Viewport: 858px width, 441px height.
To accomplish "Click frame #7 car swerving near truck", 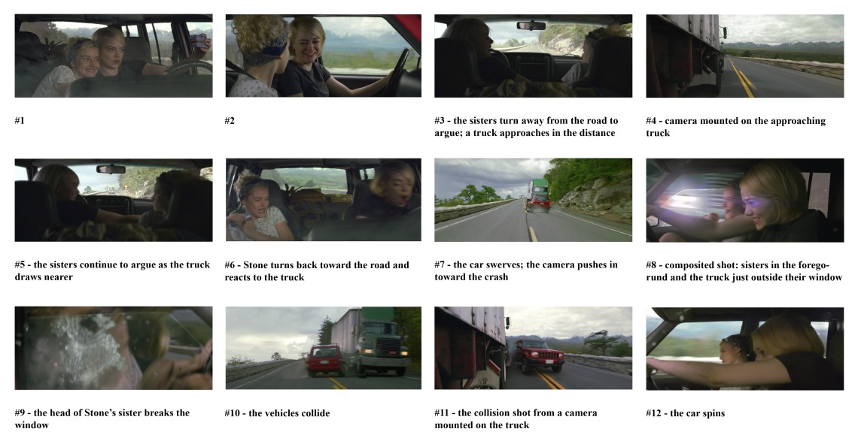I will point(533,200).
